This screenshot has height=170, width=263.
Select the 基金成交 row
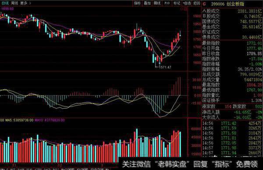[x=232, y=27]
